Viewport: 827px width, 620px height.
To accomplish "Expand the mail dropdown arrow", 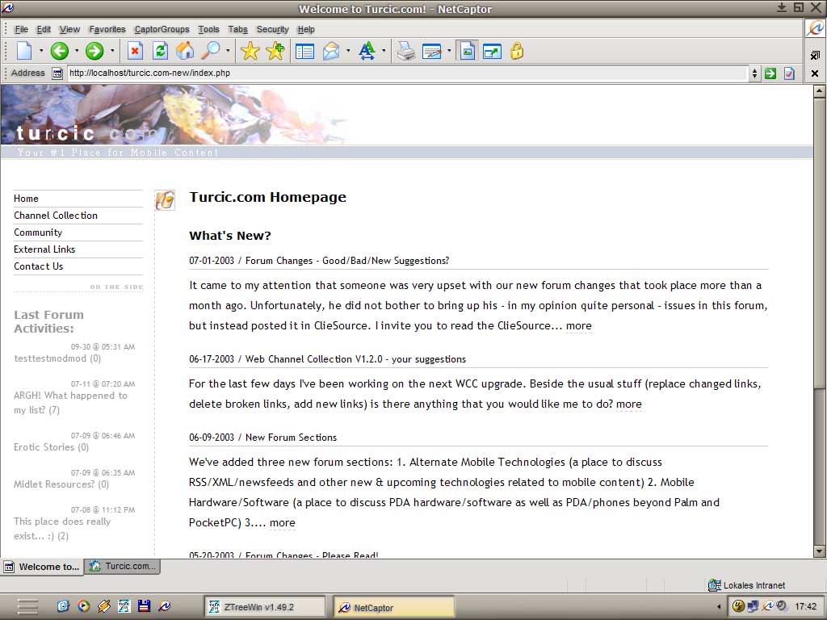I will (x=348, y=51).
